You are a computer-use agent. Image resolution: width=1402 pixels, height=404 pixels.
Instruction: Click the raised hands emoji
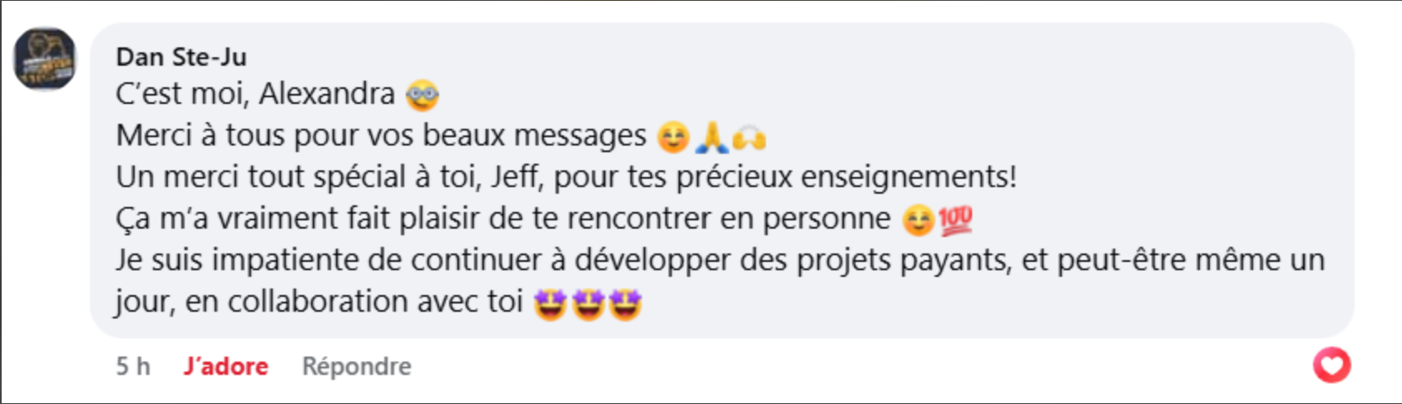(x=749, y=137)
